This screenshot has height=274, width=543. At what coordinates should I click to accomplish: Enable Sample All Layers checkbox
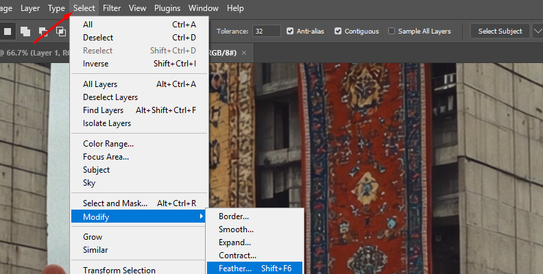391,31
